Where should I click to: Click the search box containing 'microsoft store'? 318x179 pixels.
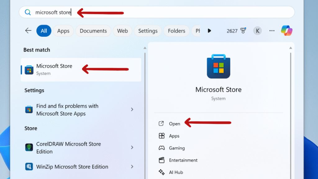tap(157, 12)
